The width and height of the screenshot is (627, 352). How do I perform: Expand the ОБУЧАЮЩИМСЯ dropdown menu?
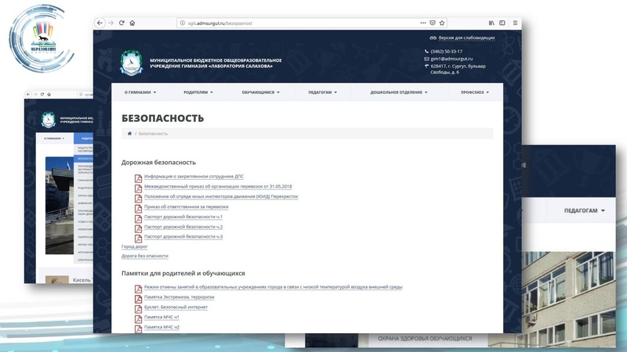261,92
